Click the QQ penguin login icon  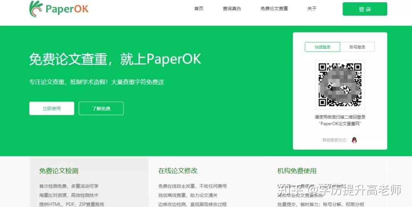click(x=354, y=140)
